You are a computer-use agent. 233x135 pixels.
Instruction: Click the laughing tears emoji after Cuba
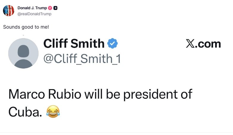pos(53,111)
